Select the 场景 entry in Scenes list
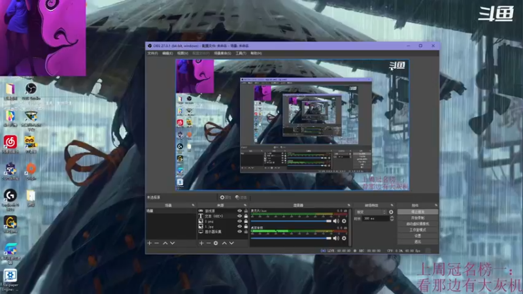523x294 pixels. click(171, 211)
